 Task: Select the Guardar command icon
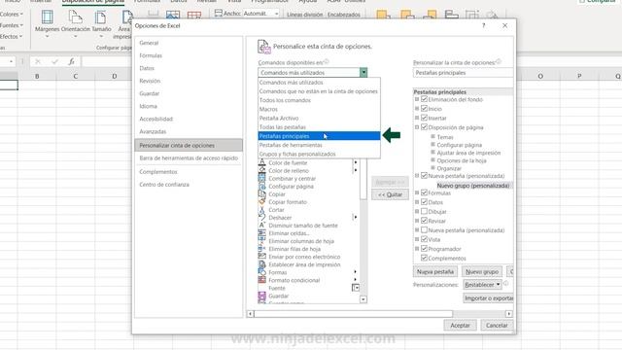(x=261, y=296)
